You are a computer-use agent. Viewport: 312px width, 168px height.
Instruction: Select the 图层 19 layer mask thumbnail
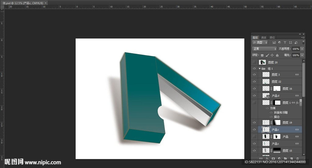[x=277, y=122]
